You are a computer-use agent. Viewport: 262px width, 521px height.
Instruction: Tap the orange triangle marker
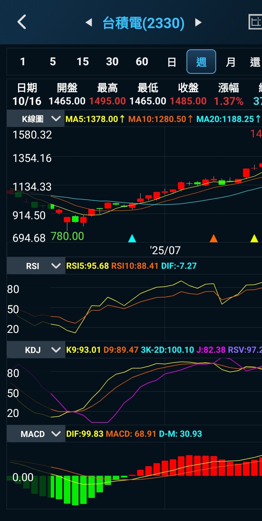[213, 238]
